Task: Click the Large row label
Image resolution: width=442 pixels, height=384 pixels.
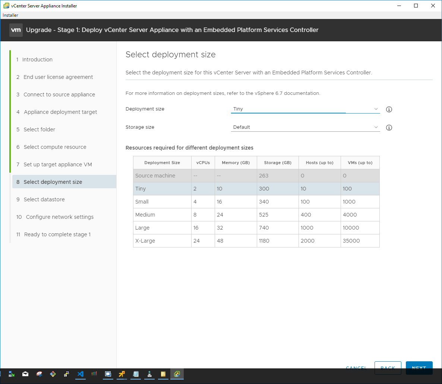Action: pyautogui.click(x=142, y=227)
